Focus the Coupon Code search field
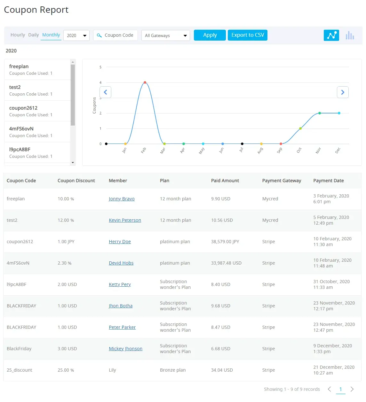366x402 pixels. [118, 35]
